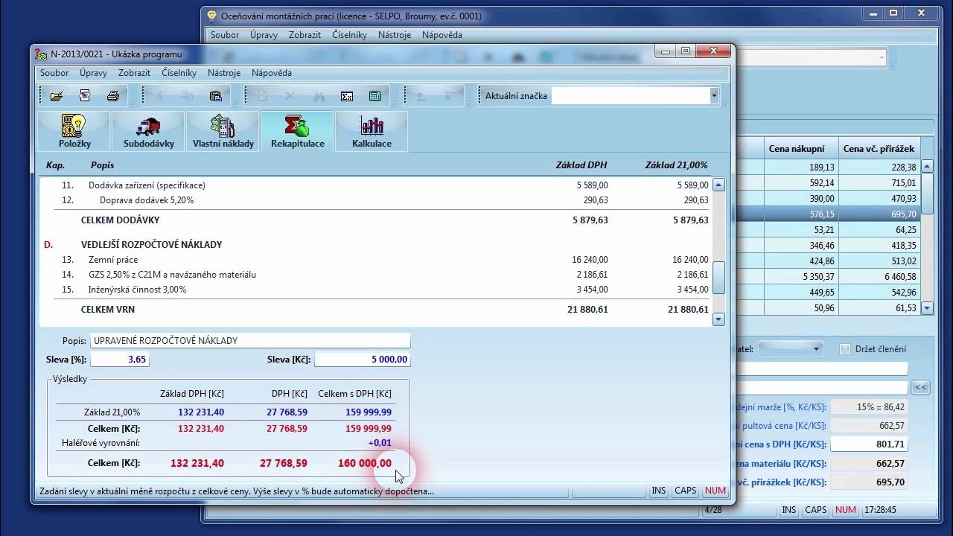Click price table scrollbar down arrow
Image resolution: width=953 pixels, height=536 pixels.
927,307
